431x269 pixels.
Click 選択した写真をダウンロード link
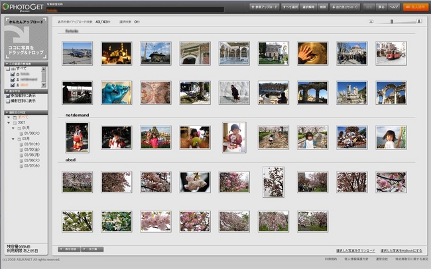(355, 251)
